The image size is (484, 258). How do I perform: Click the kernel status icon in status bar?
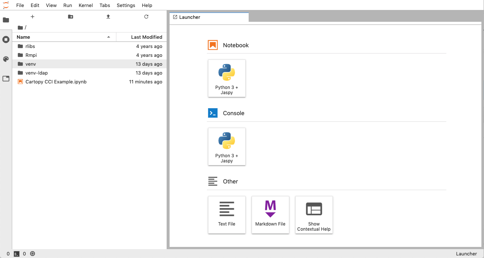point(33,254)
